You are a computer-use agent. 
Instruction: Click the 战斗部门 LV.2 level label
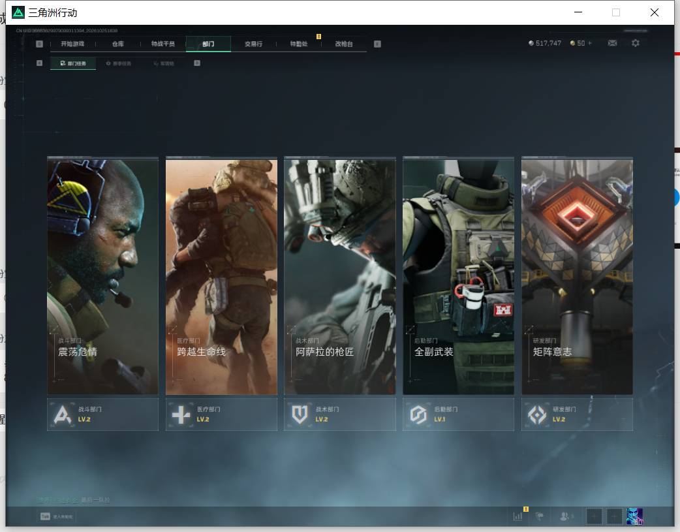[84, 419]
